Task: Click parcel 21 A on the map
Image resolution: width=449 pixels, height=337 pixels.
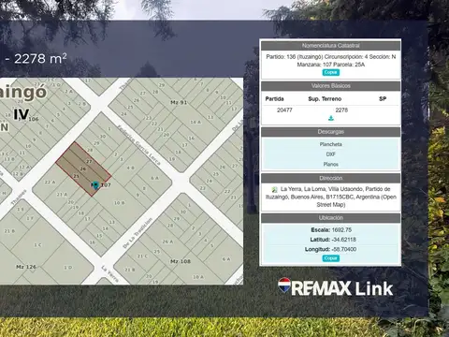Action: point(62,195)
